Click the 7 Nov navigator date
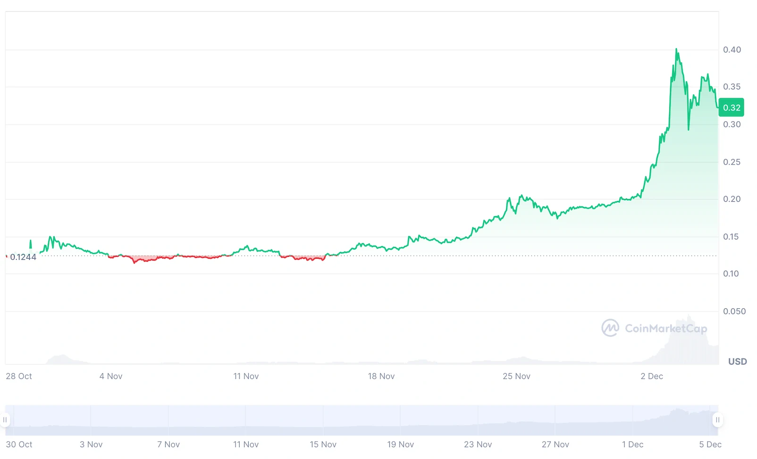 click(168, 444)
